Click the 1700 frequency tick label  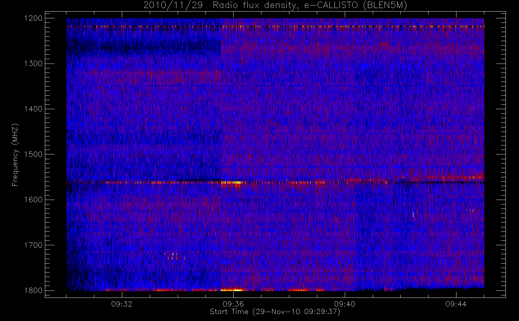33,245
